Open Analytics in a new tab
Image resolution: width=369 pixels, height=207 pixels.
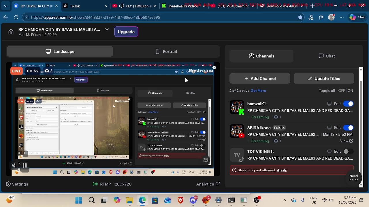(x=208, y=184)
